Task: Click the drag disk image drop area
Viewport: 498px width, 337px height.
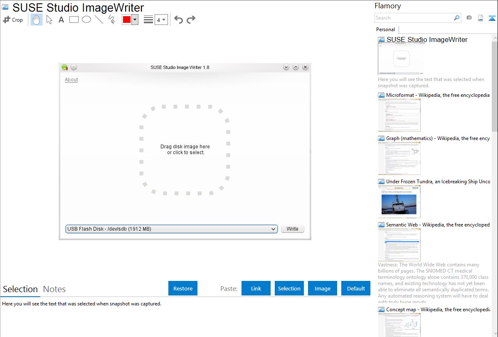Action: (185, 150)
